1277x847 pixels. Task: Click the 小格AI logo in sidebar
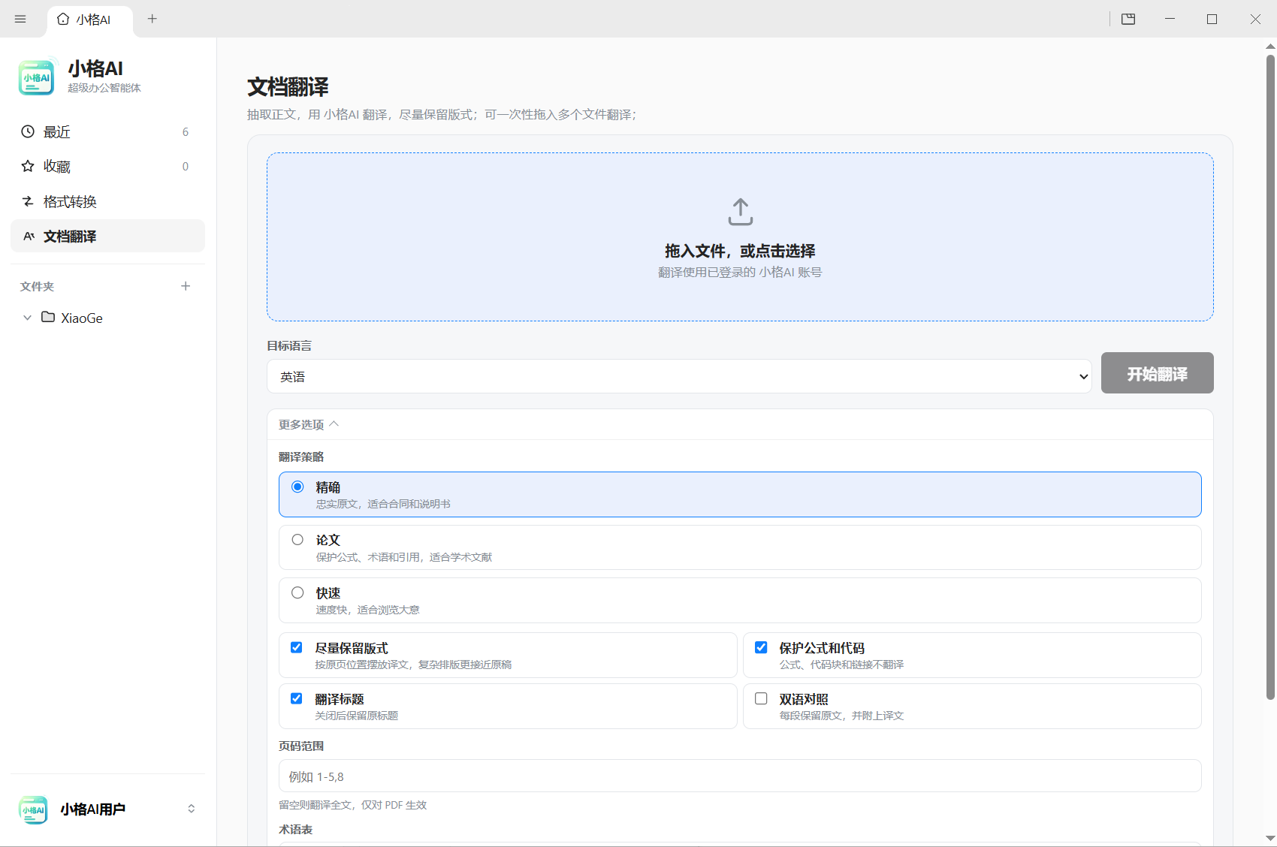pos(37,77)
